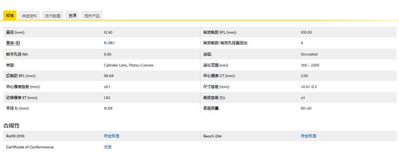Click the EFL value 100.00
Screen dimensions: 399x160
click(306, 32)
